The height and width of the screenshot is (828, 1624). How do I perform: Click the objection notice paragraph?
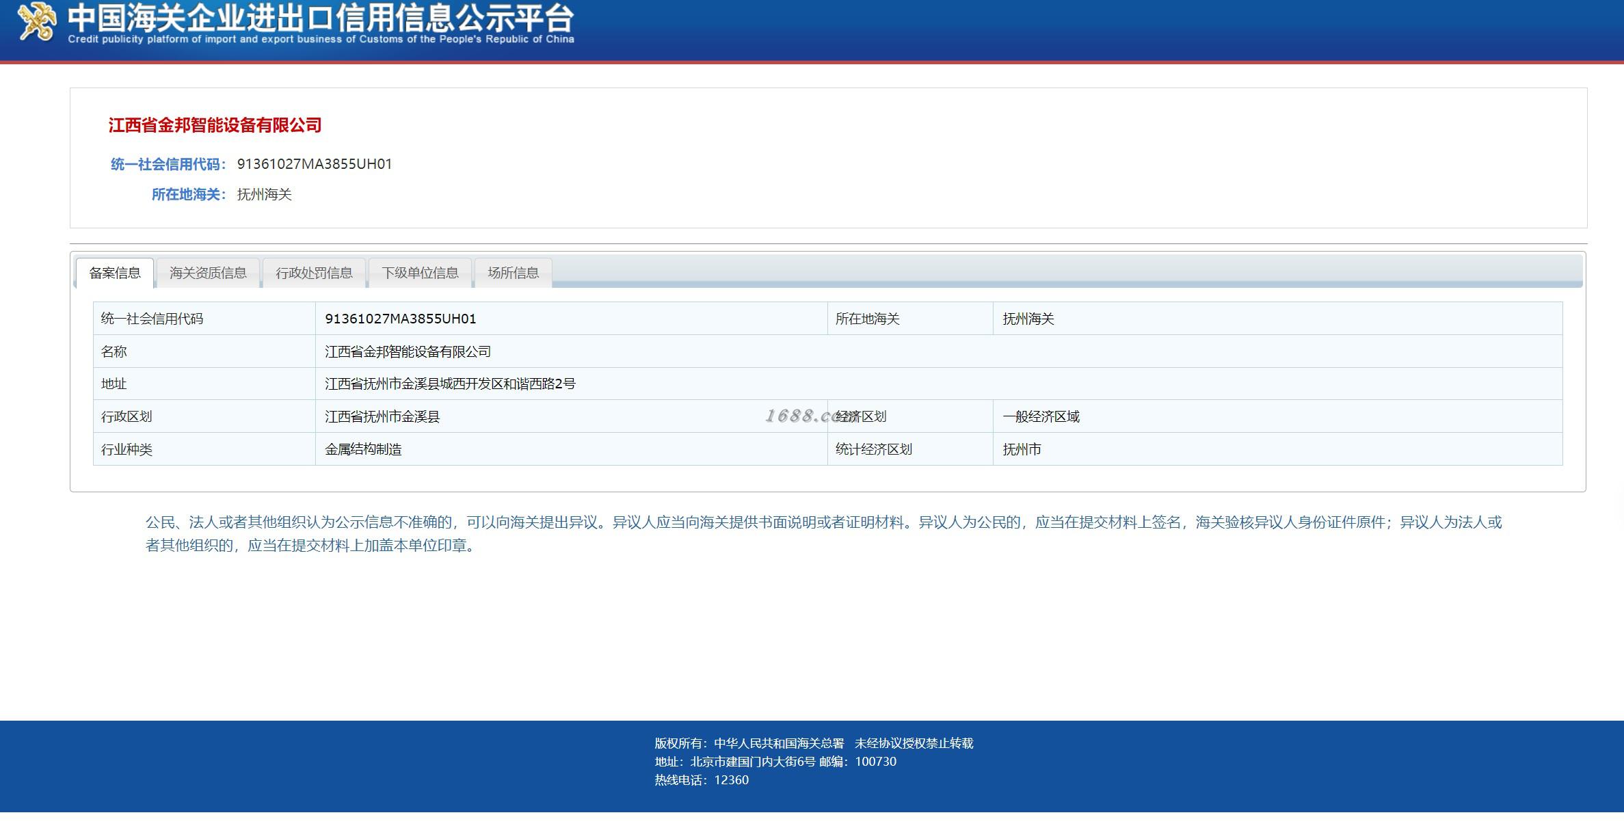823,534
